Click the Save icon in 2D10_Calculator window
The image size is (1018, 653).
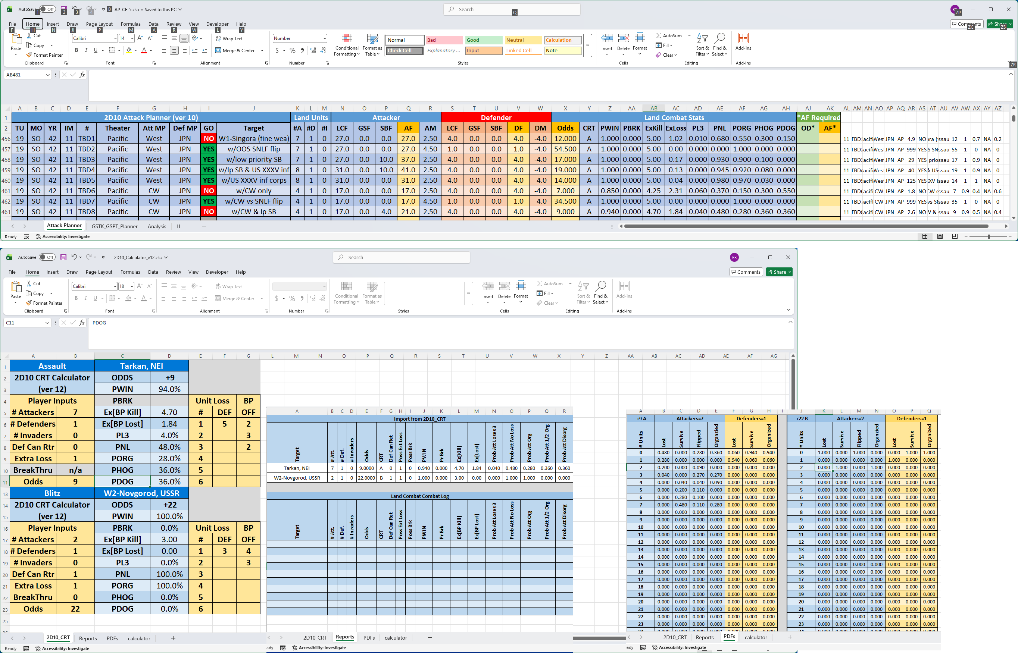click(63, 257)
